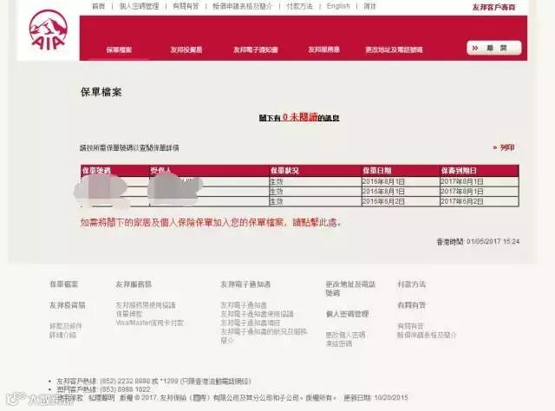
Task: Open footer heading 有問有答
Action: 411,305
